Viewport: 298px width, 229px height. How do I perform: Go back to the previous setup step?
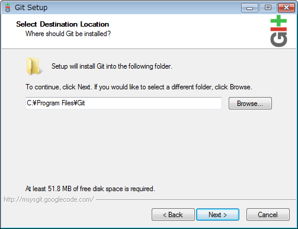click(x=173, y=215)
